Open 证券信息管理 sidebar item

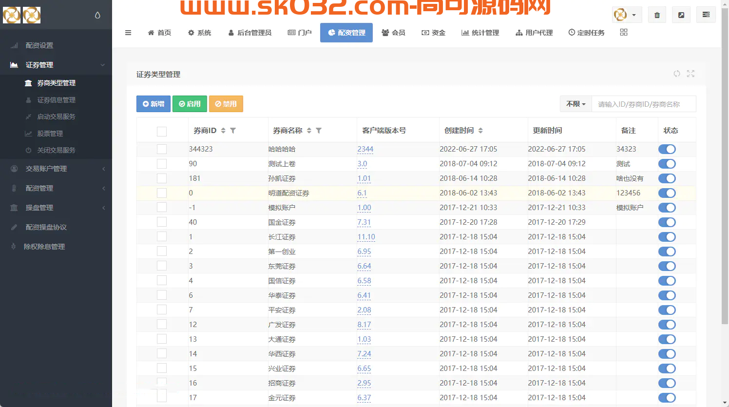[56, 100]
